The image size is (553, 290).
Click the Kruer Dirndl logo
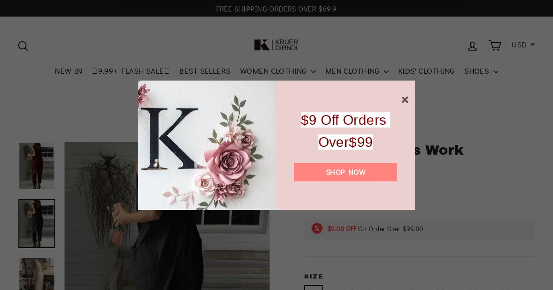click(x=276, y=45)
